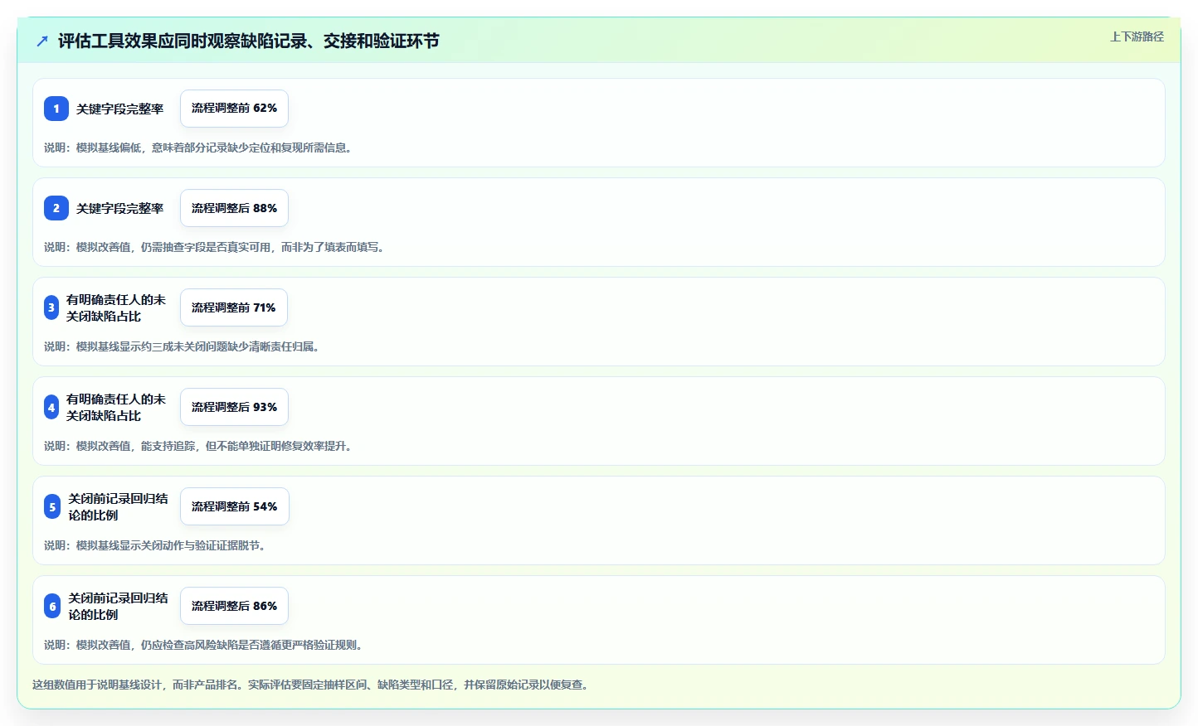The image size is (1198, 726).
Task: Click the note 关闭动作与验证证据脱节
Action: [157, 545]
